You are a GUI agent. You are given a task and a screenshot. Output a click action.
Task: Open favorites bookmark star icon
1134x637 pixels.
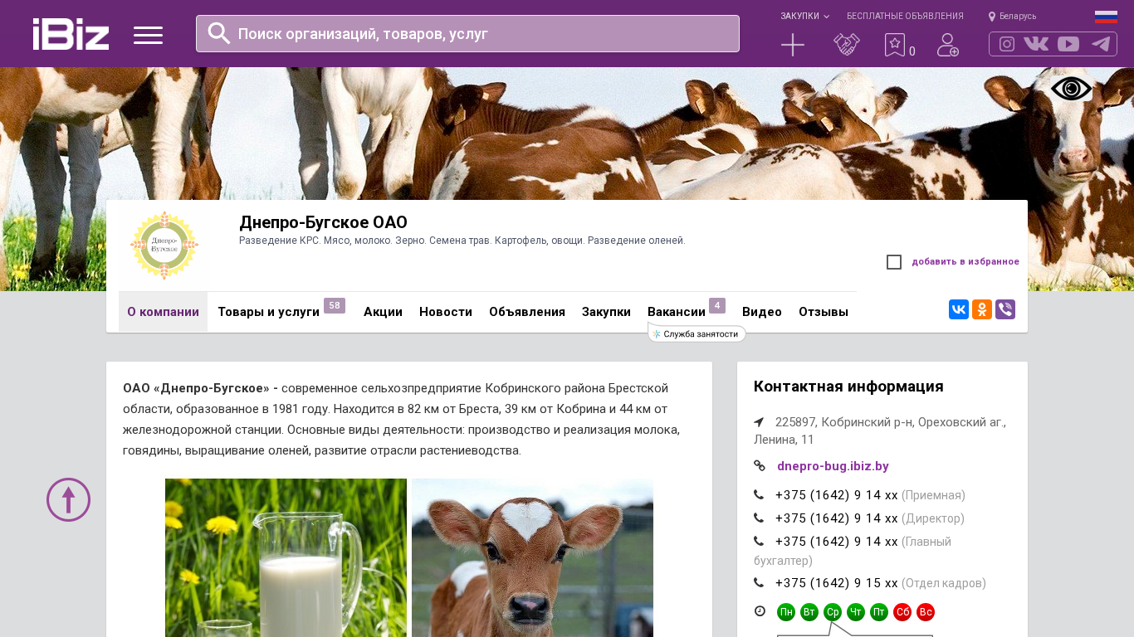(894, 45)
